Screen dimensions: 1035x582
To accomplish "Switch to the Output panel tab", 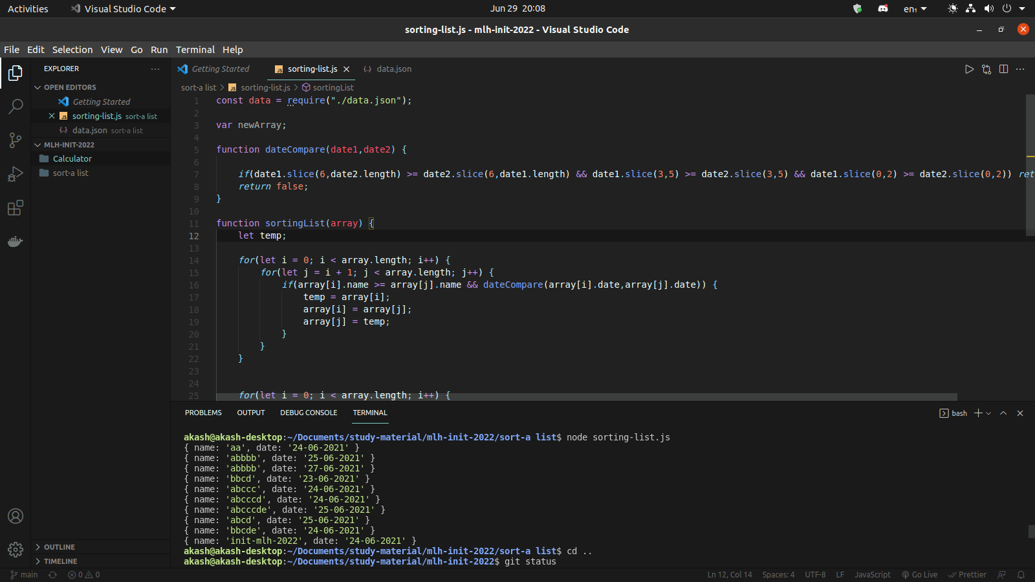I will [251, 413].
